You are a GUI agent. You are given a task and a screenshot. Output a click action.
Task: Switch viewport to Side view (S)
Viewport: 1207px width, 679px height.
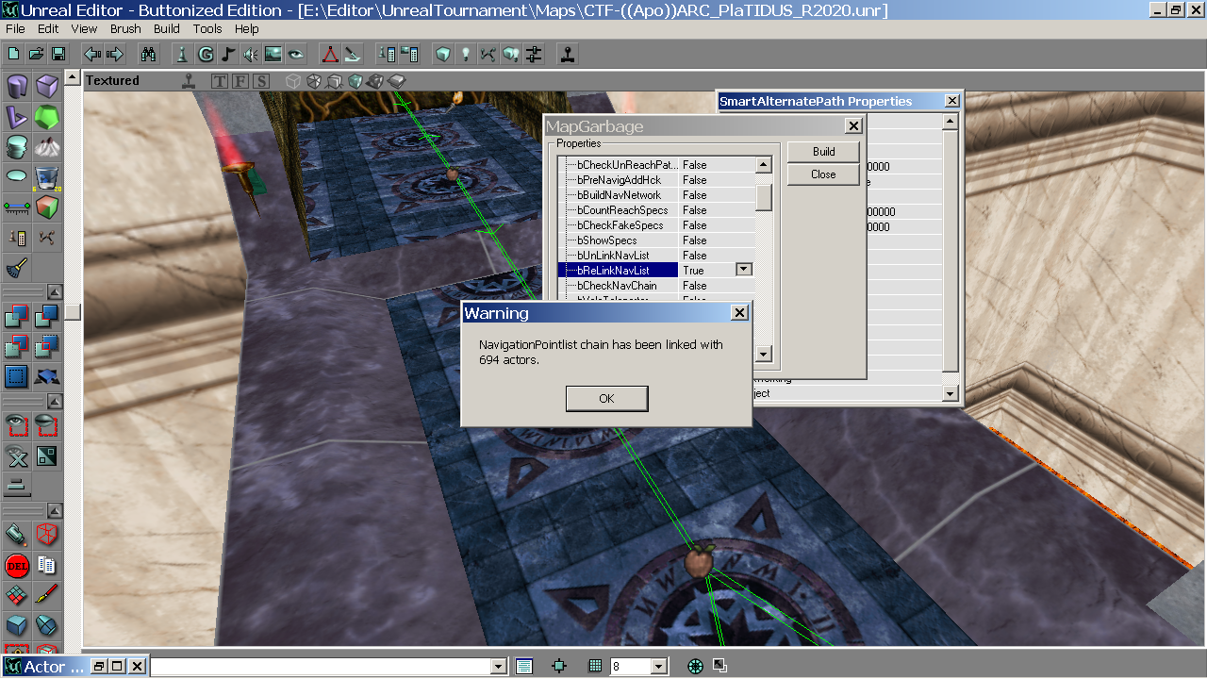point(261,81)
